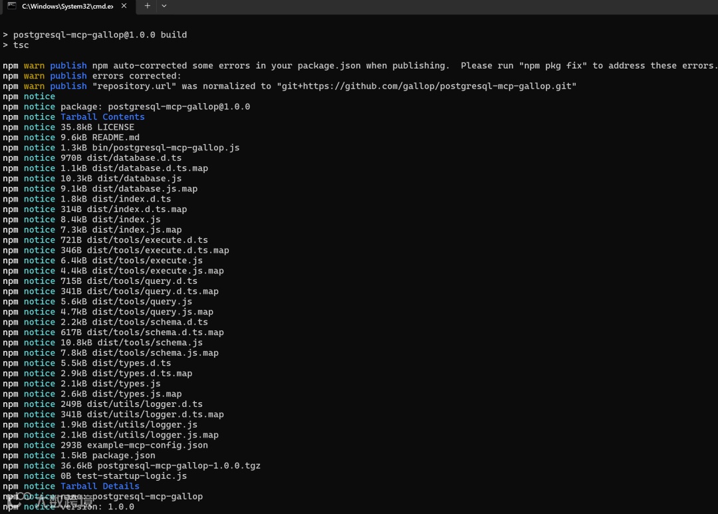Click the 'dist/database.js.map' entry
This screenshot has height=514, width=718.
coord(145,189)
